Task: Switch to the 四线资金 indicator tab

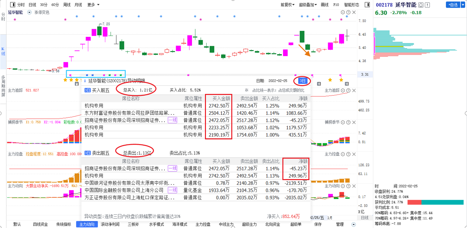Action: click(40, 224)
